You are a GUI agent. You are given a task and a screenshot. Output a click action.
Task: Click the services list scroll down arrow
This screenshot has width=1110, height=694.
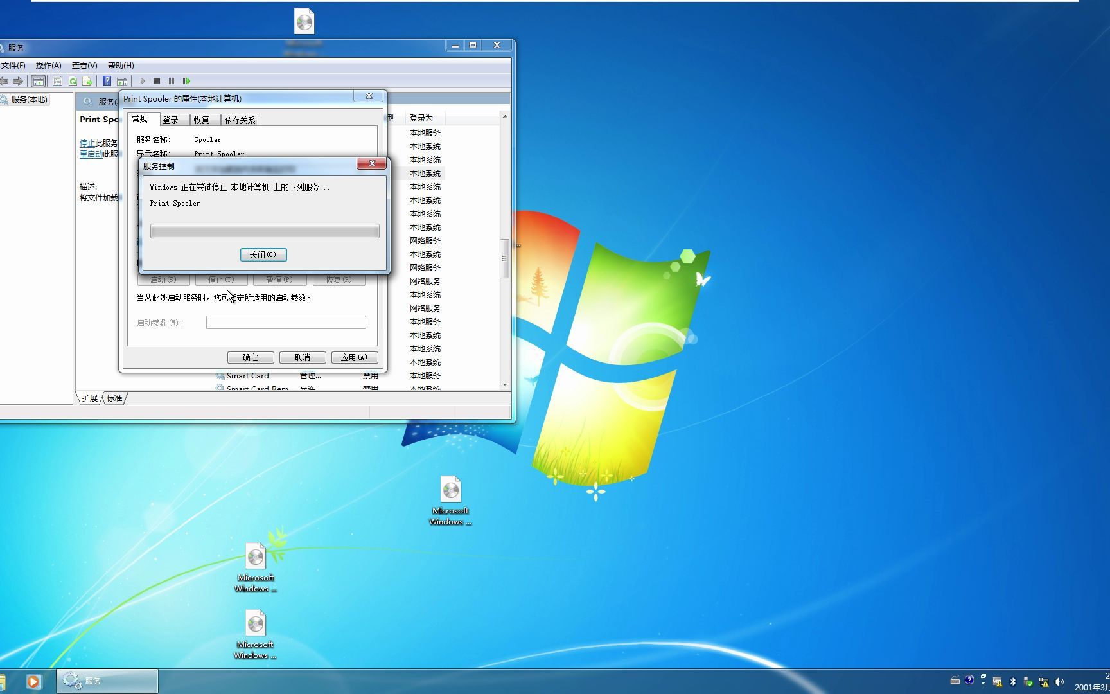pos(505,384)
